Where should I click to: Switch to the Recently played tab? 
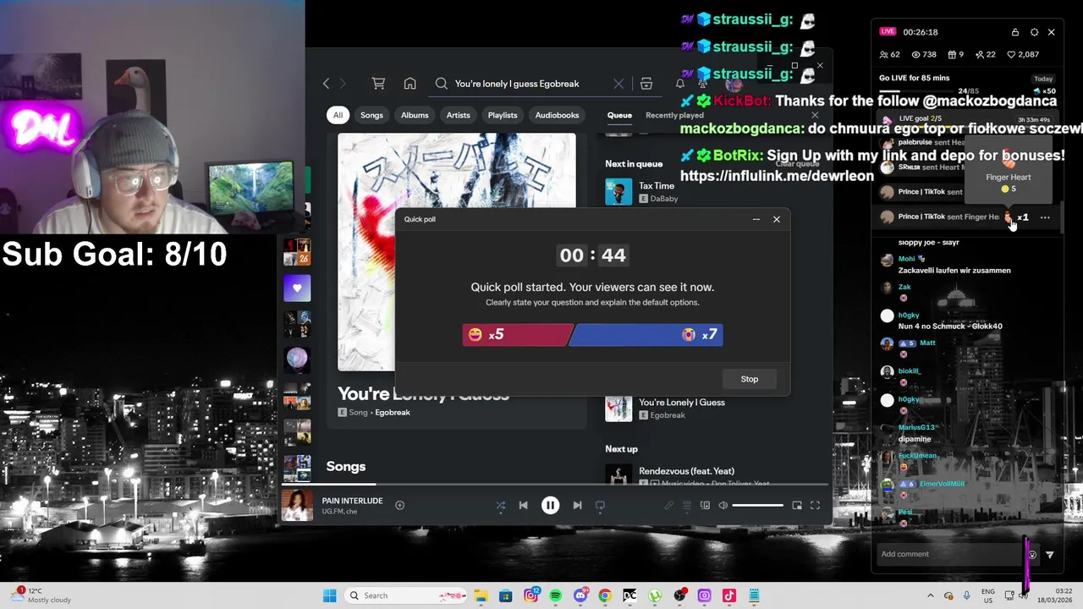point(674,115)
